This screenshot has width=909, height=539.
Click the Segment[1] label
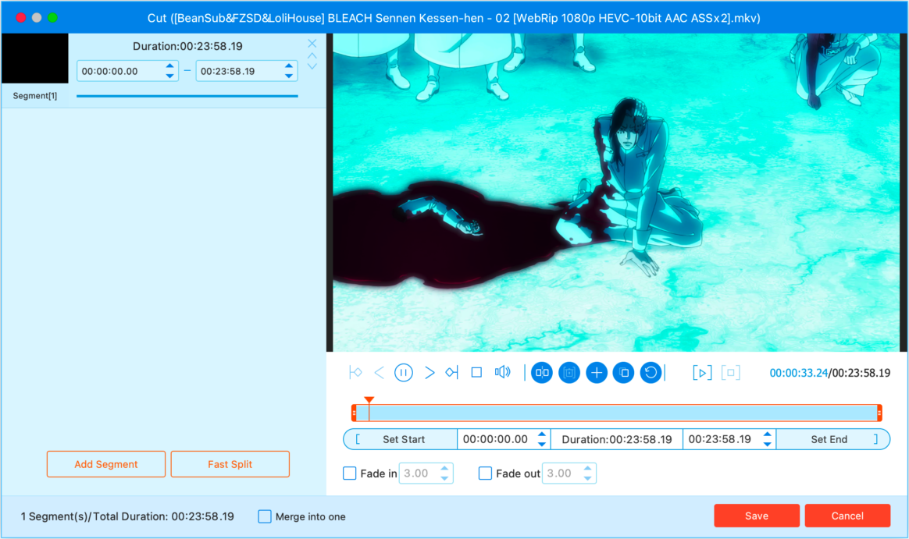pos(35,95)
